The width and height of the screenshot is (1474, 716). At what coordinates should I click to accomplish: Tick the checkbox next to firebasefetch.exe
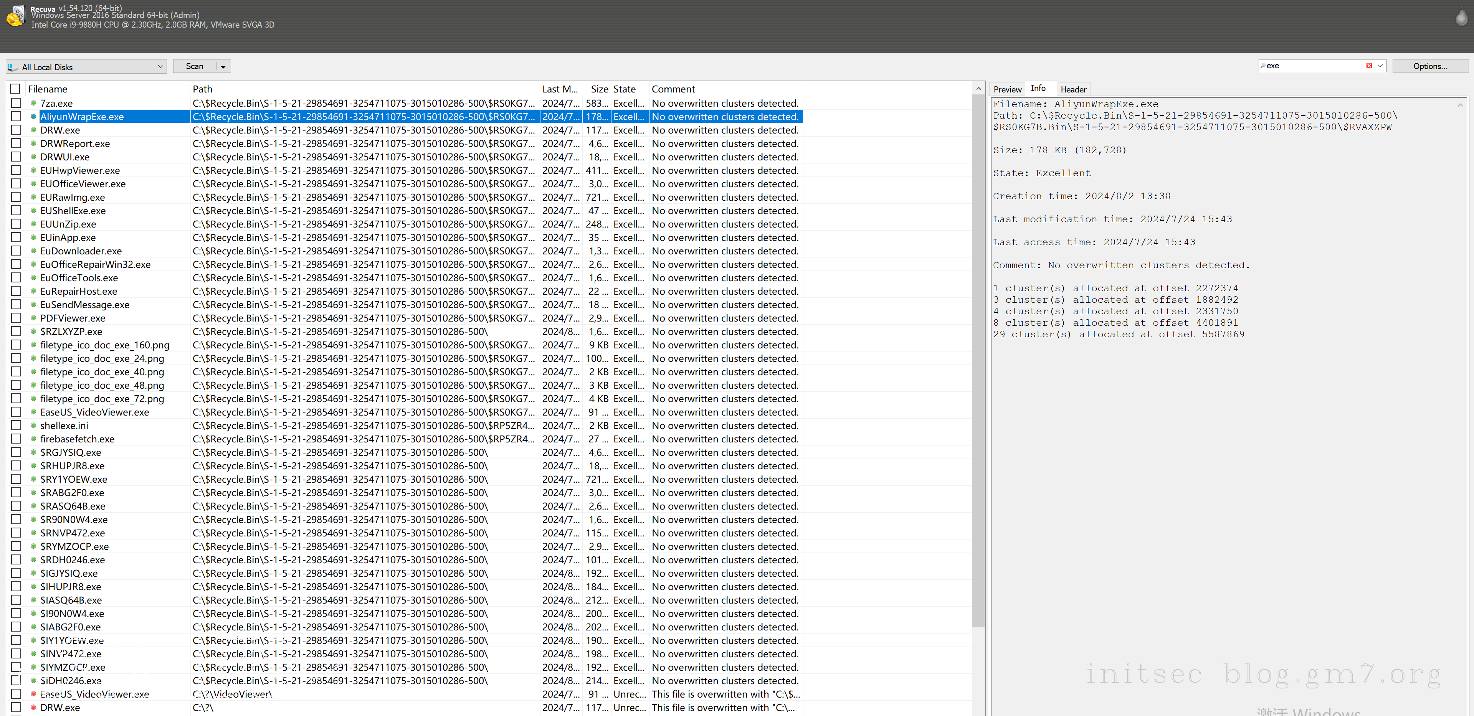coord(16,439)
